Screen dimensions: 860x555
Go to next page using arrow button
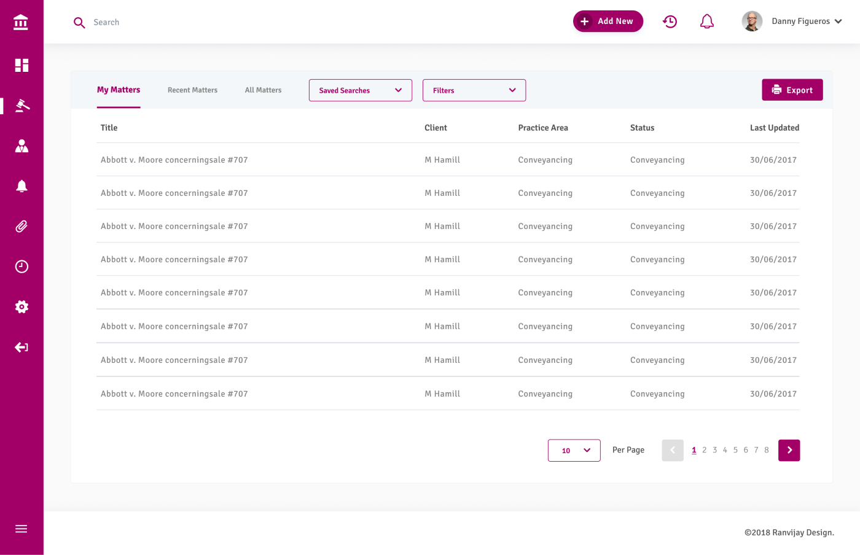789,451
